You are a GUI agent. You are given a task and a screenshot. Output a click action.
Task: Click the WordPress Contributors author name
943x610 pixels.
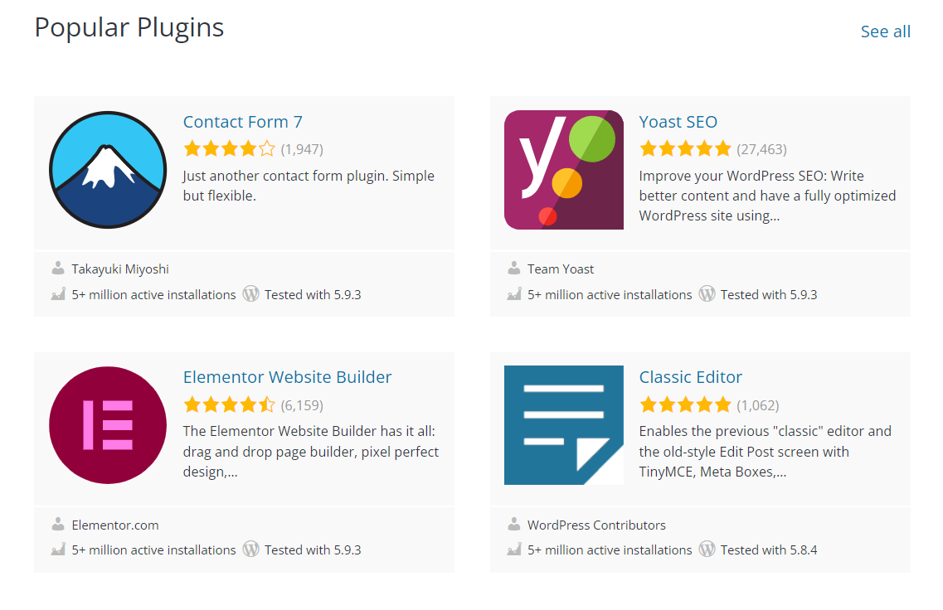tap(596, 525)
